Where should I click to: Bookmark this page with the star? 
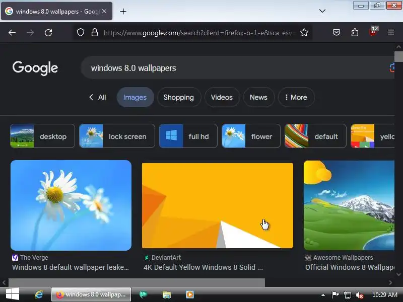click(x=304, y=33)
